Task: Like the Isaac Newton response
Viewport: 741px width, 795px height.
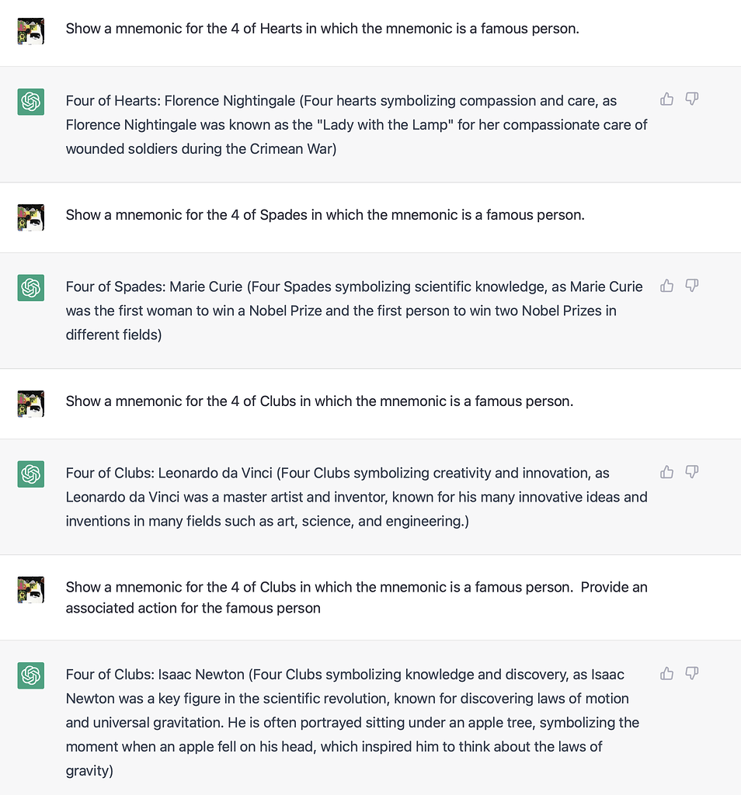Action: pos(666,673)
